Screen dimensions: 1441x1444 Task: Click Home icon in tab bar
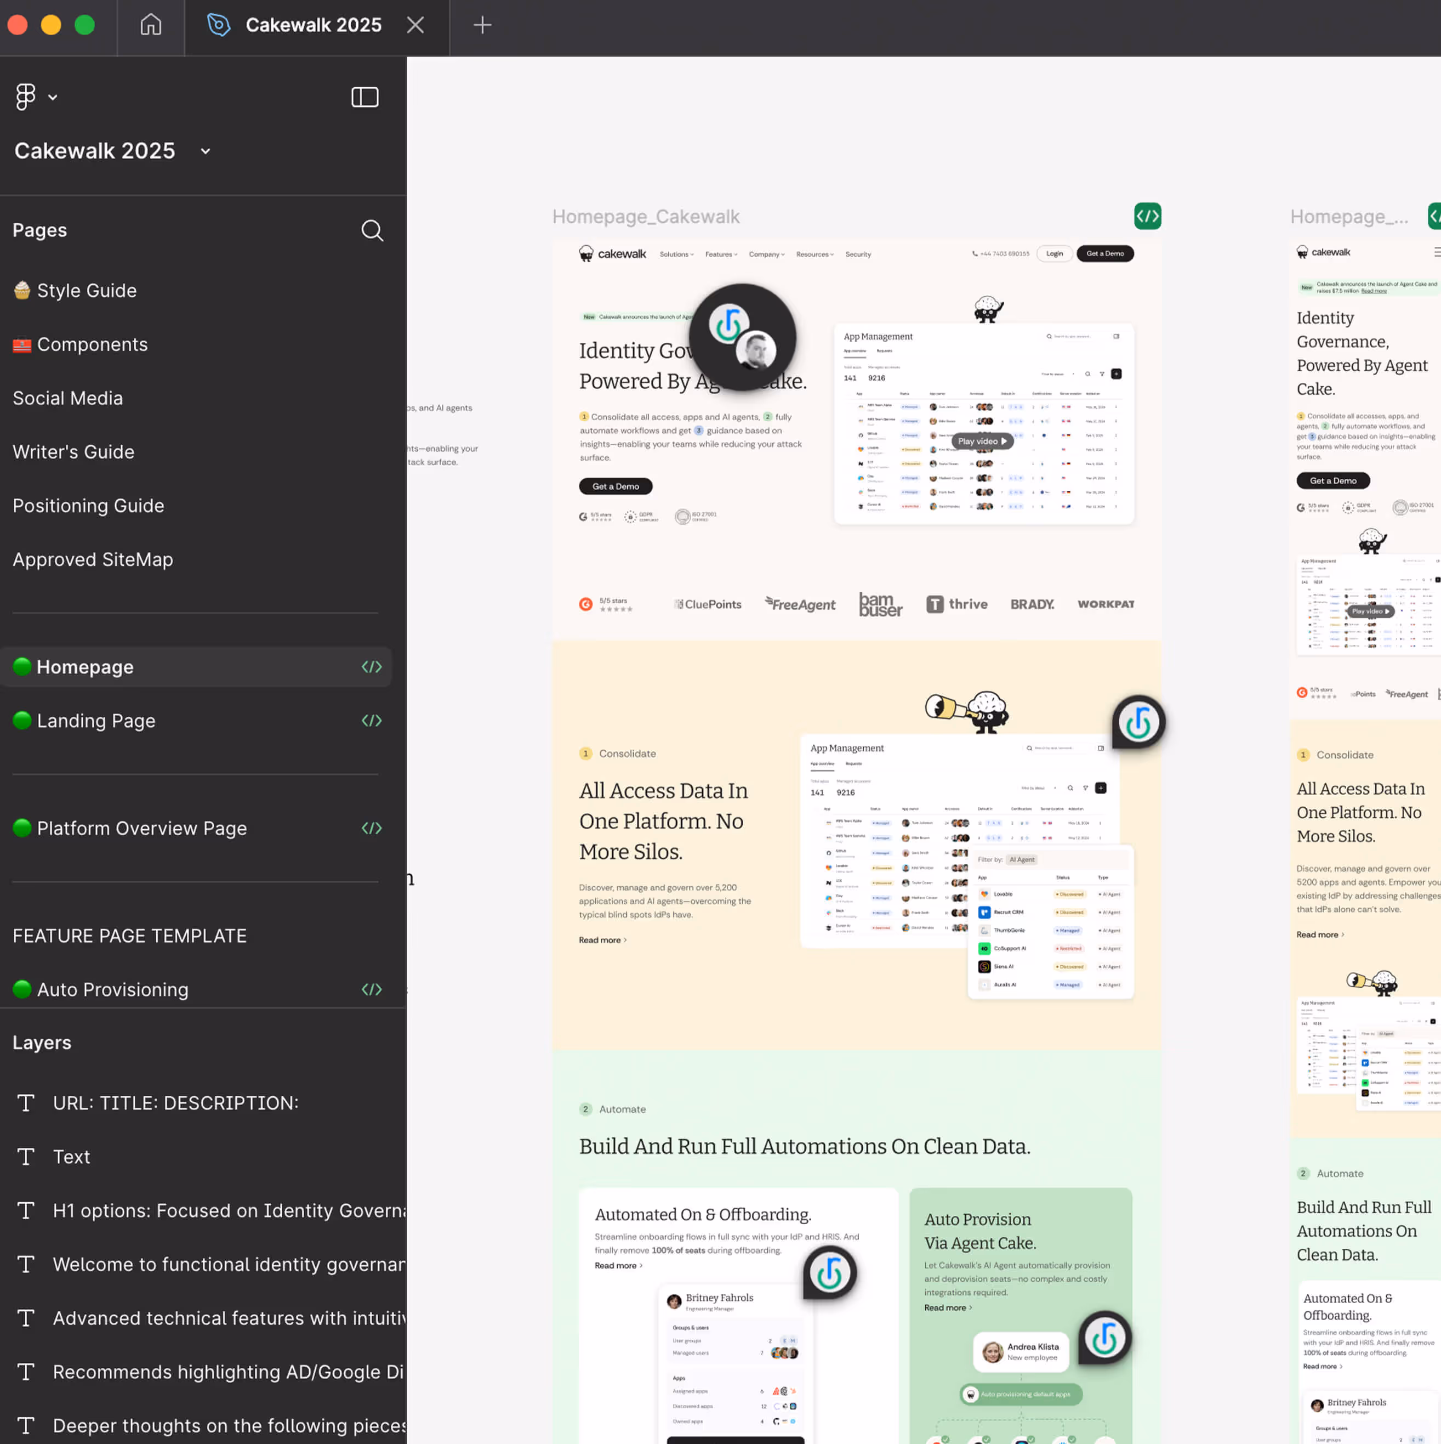(x=151, y=25)
